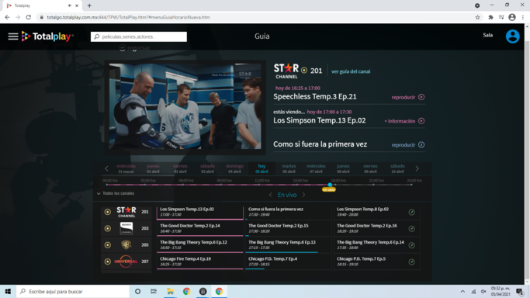This screenshot has height=298, width=530.
Task: Click the 21:00 hrs point on timeline
Action: coord(373,185)
